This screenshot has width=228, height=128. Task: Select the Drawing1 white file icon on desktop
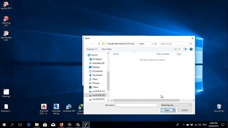pos(6,93)
